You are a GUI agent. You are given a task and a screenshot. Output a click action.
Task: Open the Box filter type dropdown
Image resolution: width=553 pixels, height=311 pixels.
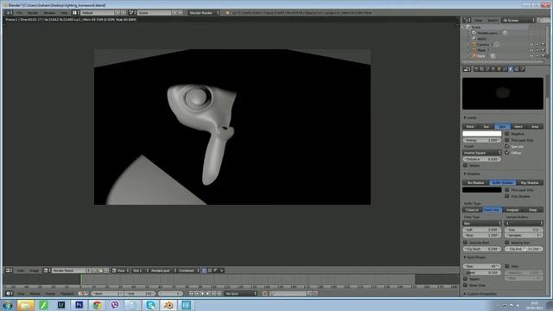[x=482, y=223]
